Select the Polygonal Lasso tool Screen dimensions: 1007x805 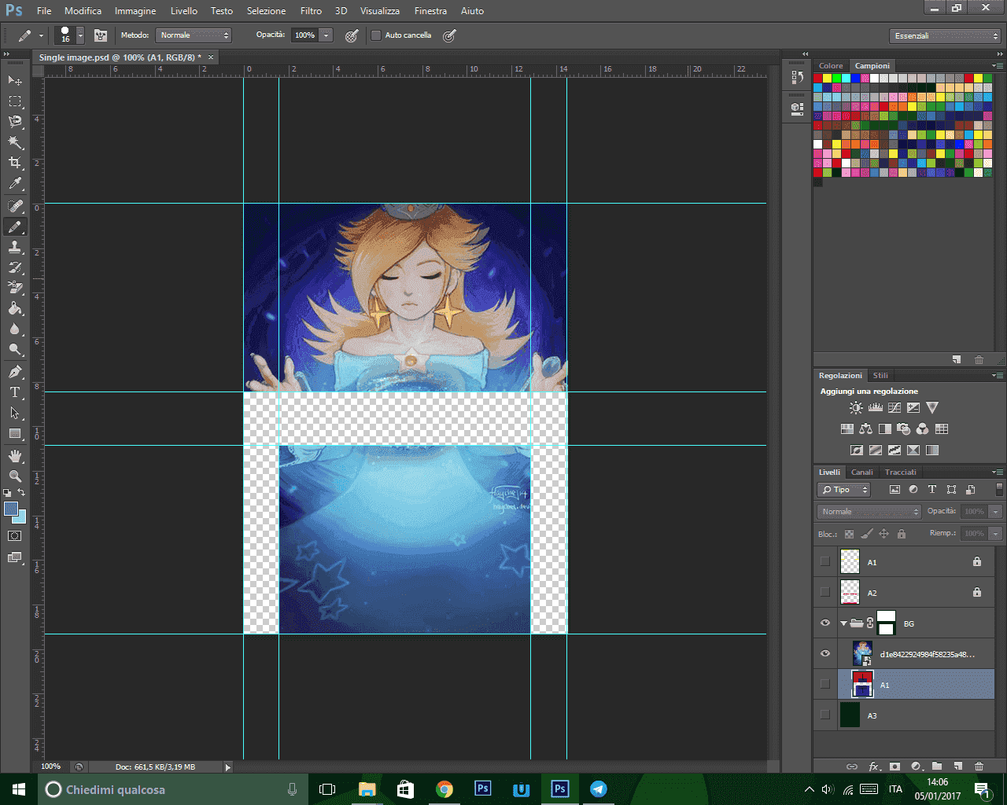coord(15,122)
